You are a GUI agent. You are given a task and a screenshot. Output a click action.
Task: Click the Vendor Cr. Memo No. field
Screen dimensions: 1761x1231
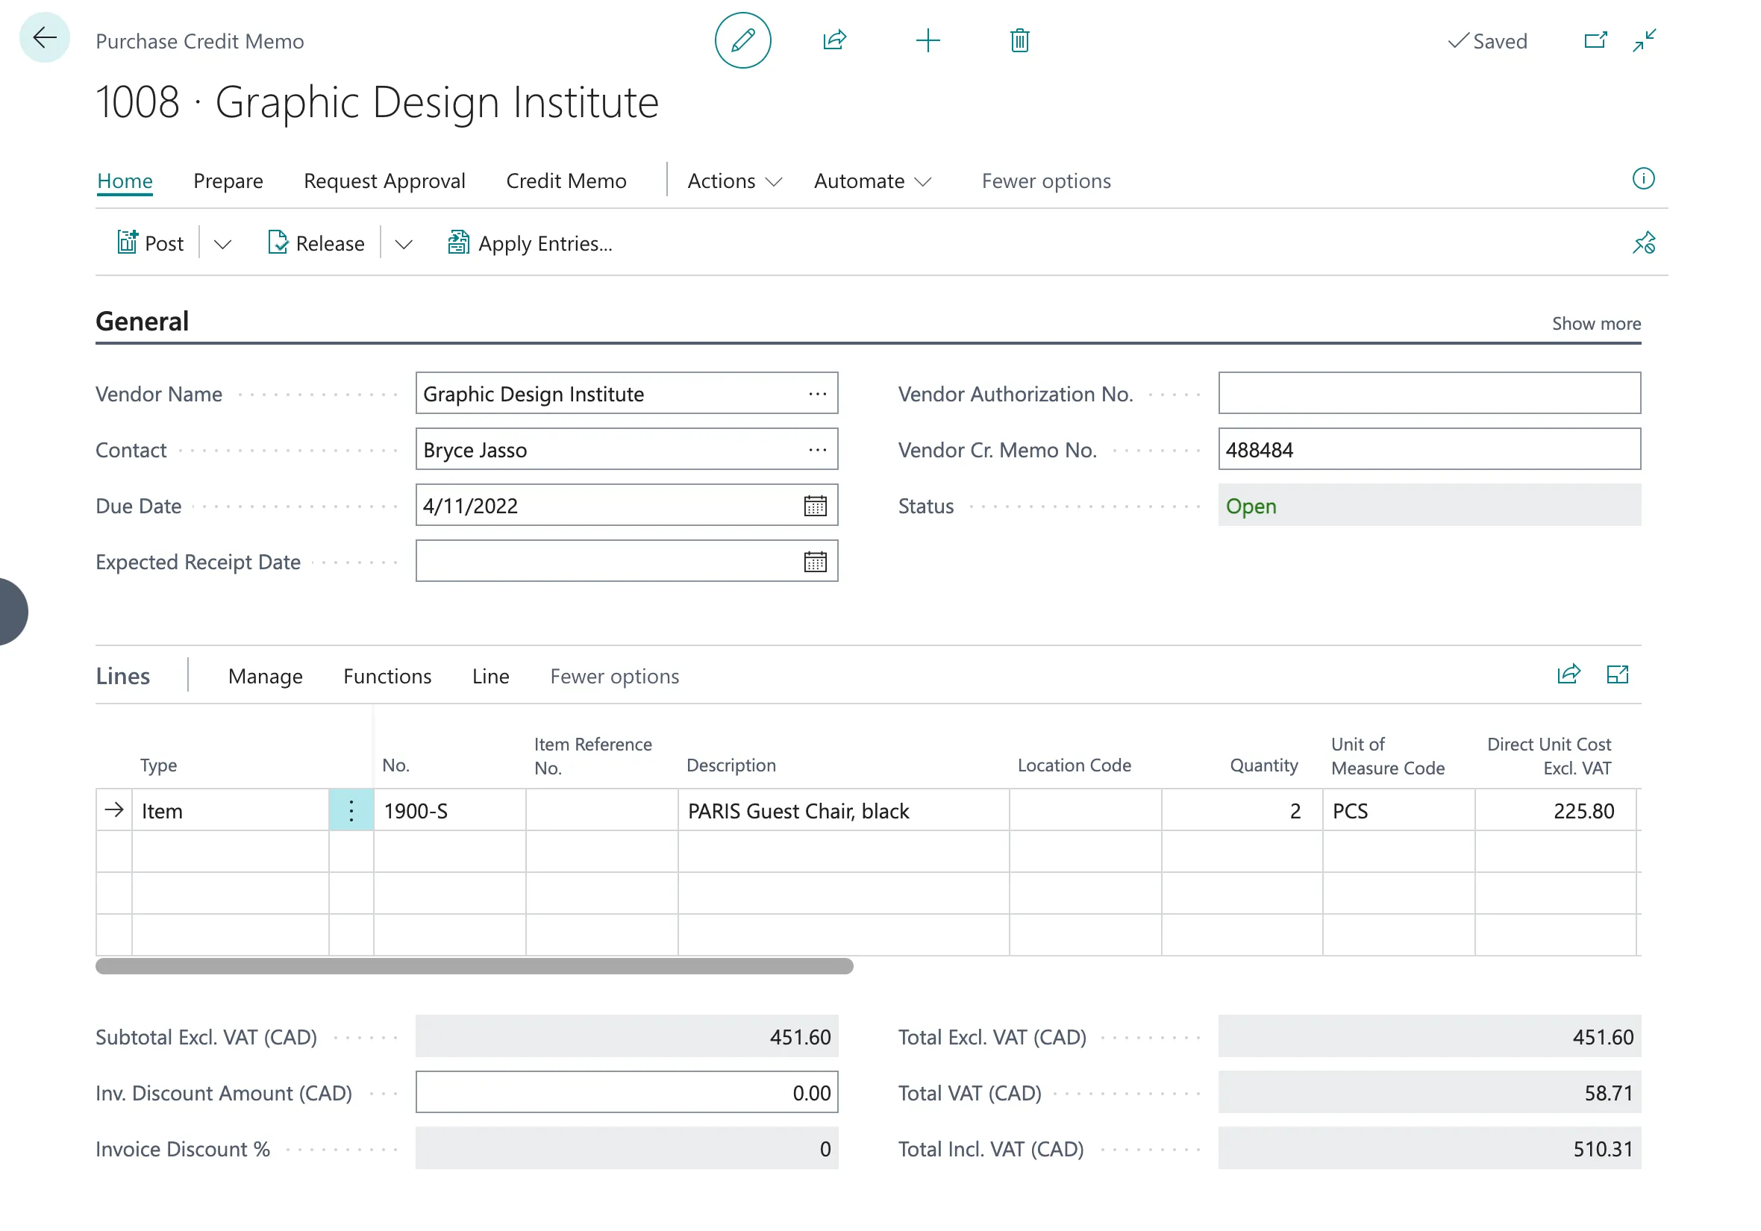(x=1430, y=449)
